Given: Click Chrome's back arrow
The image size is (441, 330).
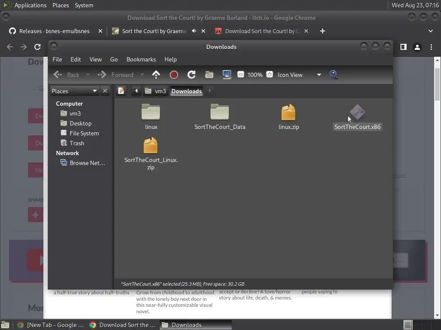Looking at the screenshot, I should coord(10,47).
